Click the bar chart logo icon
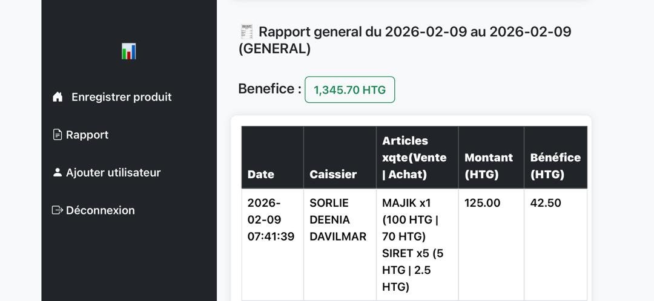The width and height of the screenshot is (654, 301). coord(129,51)
